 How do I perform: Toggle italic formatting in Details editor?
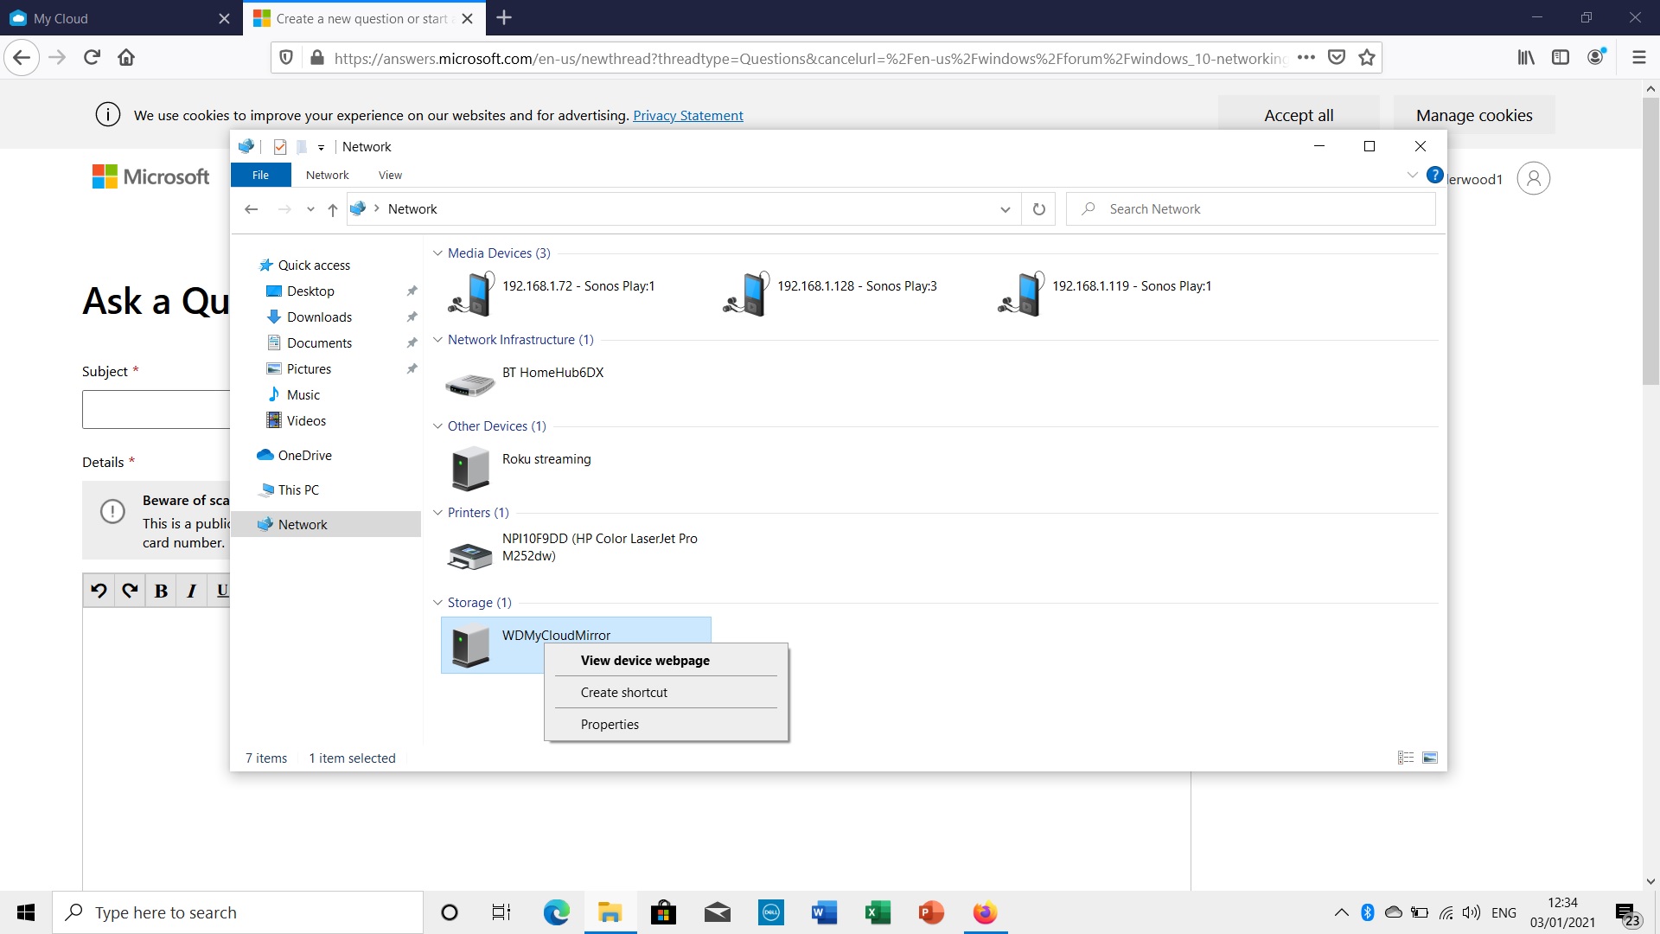tap(192, 591)
